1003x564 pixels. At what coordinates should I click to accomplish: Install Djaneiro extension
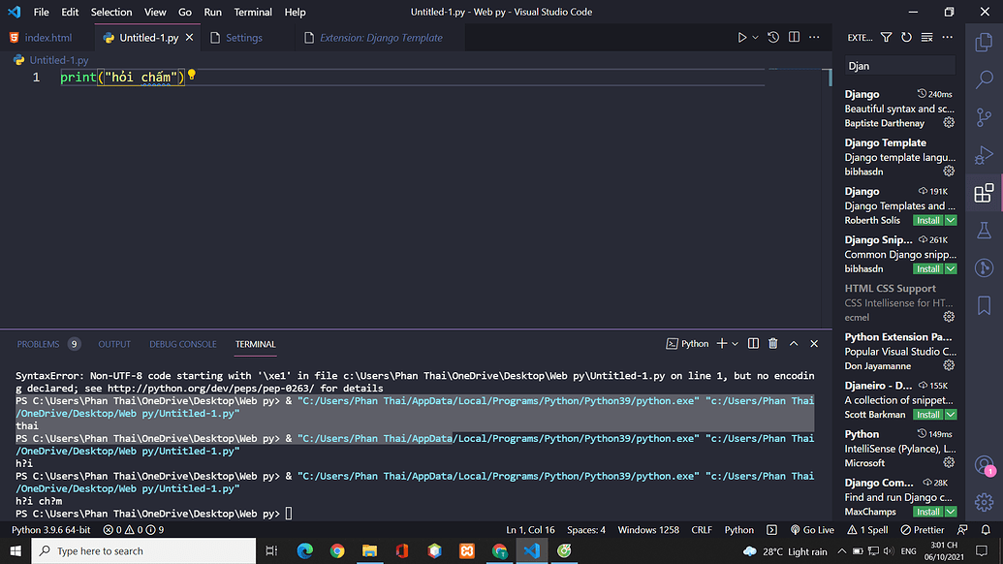click(x=928, y=415)
